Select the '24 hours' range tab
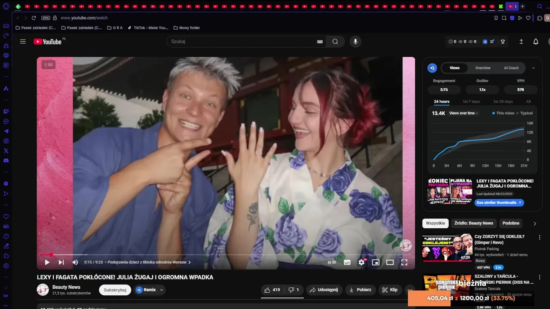The width and height of the screenshot is (550, 309). coord(441,102)
